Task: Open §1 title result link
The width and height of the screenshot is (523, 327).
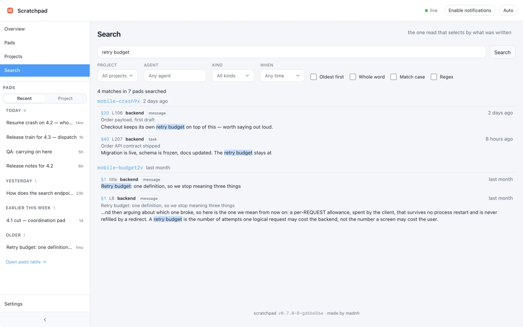Action: pyautogui.click(x=103, y=179)
